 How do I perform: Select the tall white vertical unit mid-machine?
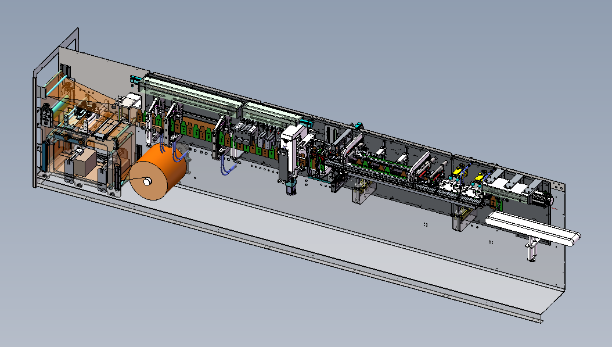tap(292, 148)
